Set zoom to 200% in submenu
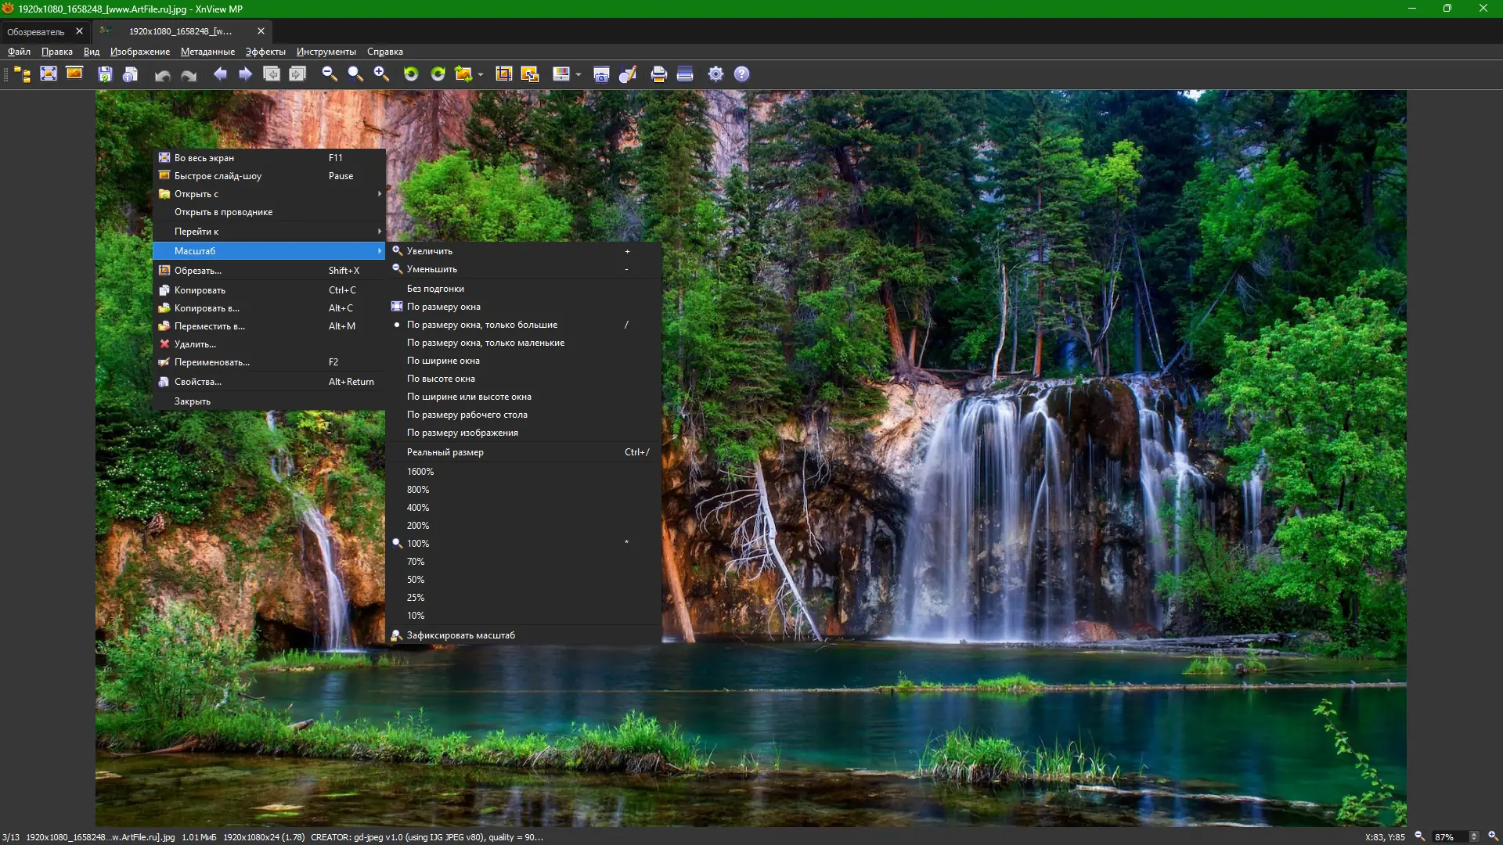This screenshot has width=1503, height=845. point(418,526)
